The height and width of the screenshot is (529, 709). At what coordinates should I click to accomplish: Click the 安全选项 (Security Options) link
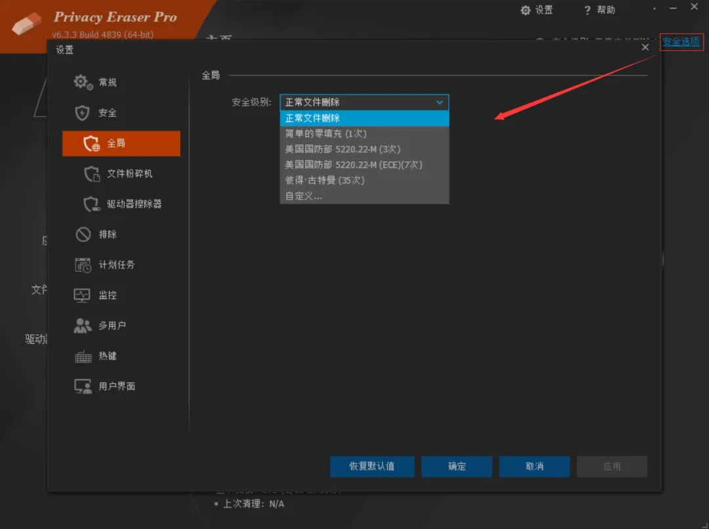tap(681, 41)
